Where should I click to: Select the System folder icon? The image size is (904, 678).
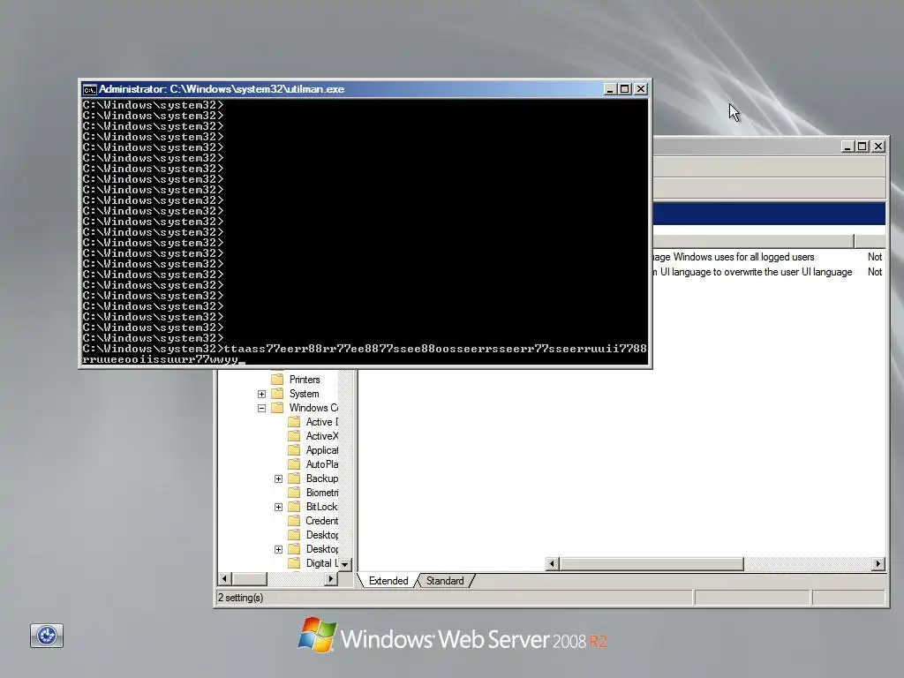[x=277, y=394]
